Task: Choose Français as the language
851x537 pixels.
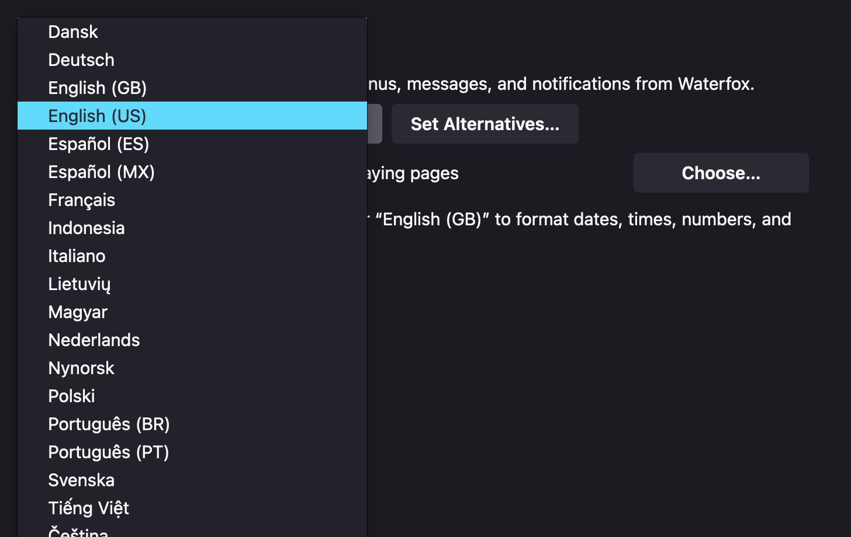Action: pyautogui.click(x=81, y=200)
